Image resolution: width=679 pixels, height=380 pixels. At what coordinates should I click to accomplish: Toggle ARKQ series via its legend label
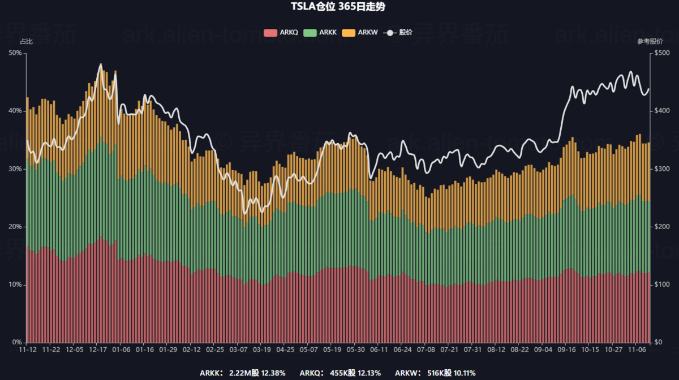pos(289,33)
